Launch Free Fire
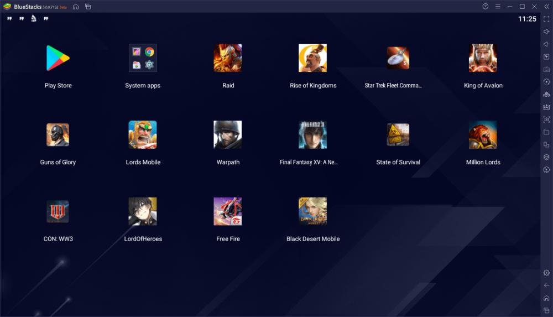This screenshot has width=553, height=317. 228,211
